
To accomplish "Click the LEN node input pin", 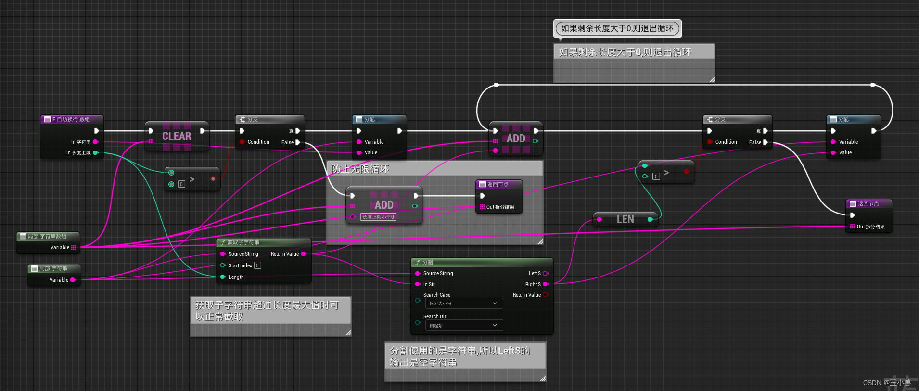I will (x=600, y=219).
